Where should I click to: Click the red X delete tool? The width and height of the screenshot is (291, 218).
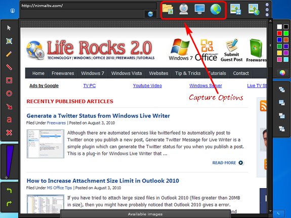tap(9, 133)
